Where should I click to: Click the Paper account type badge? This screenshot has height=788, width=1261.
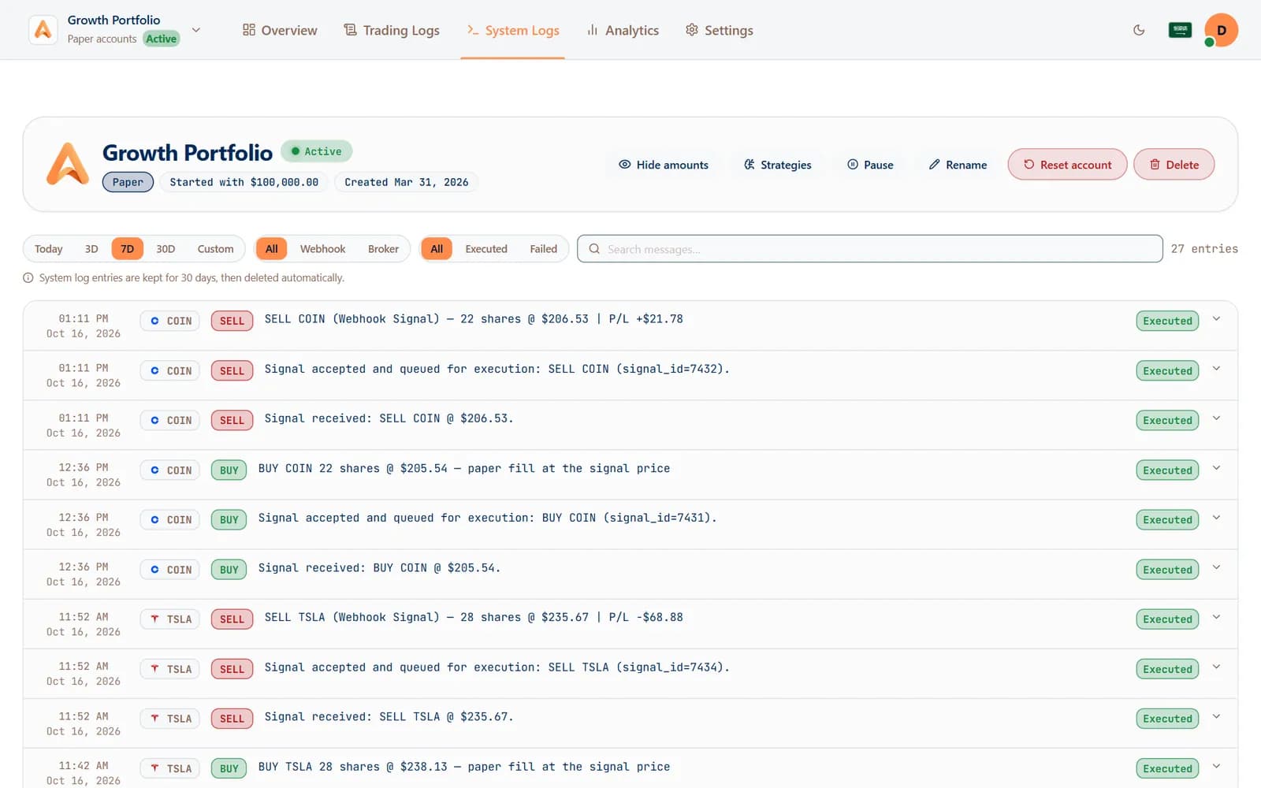pyautogui.click(x=128, y=182)
